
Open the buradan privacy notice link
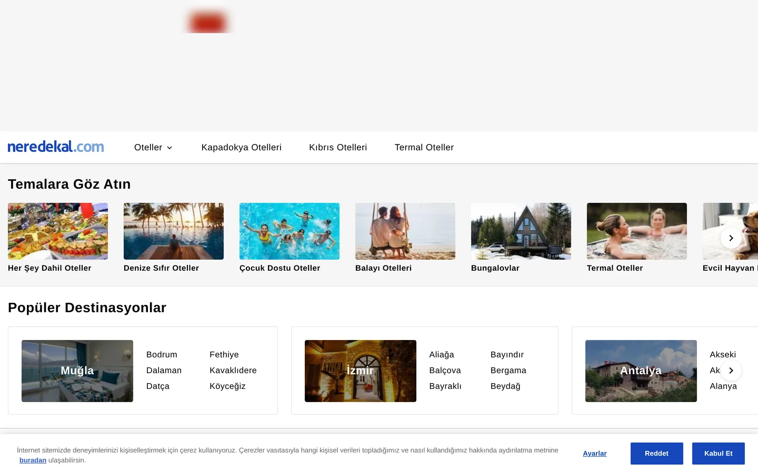[33, 460]
